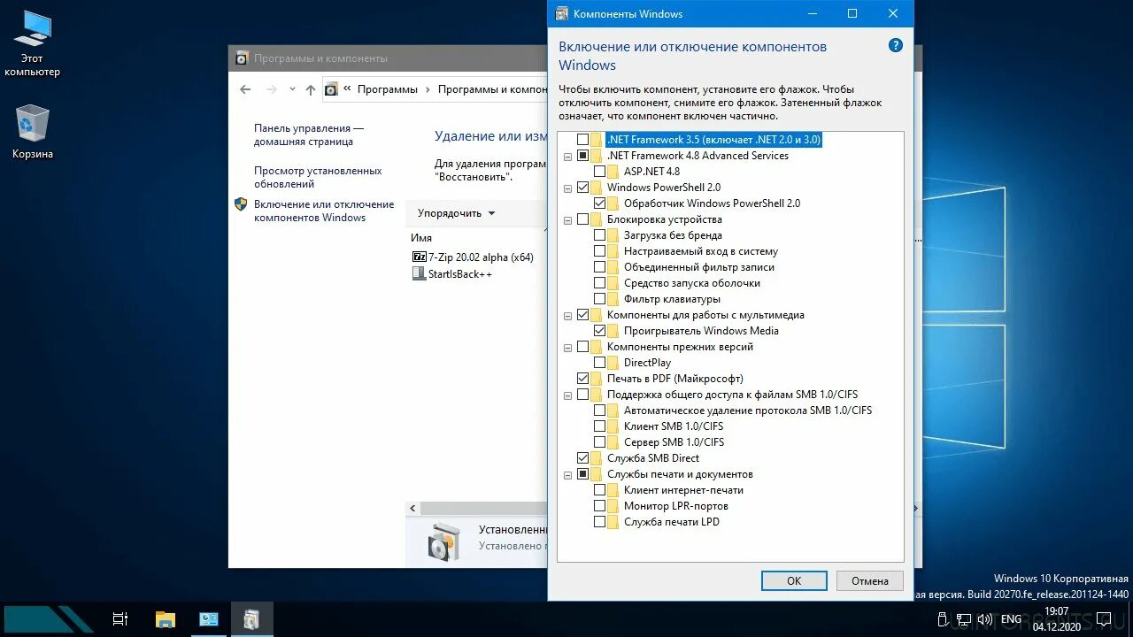Collapse Компоненты для работы с мультимедиа

pyautogui.click(x=567, y=315)
